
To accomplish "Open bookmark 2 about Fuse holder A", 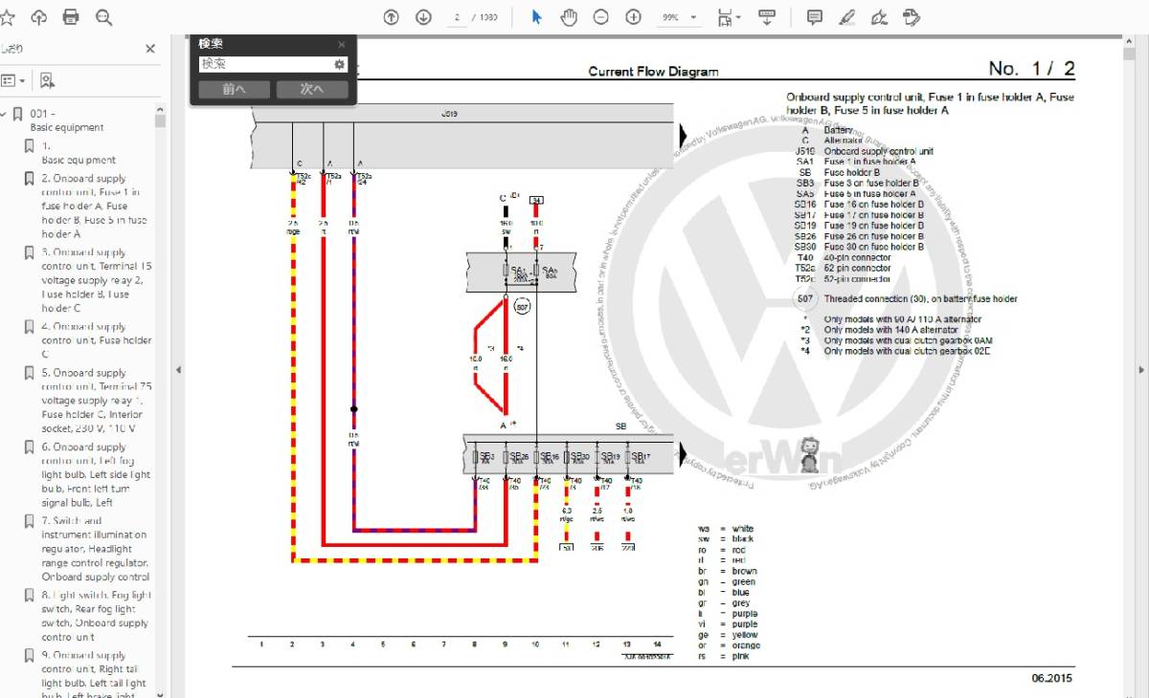I will (95, 206).
